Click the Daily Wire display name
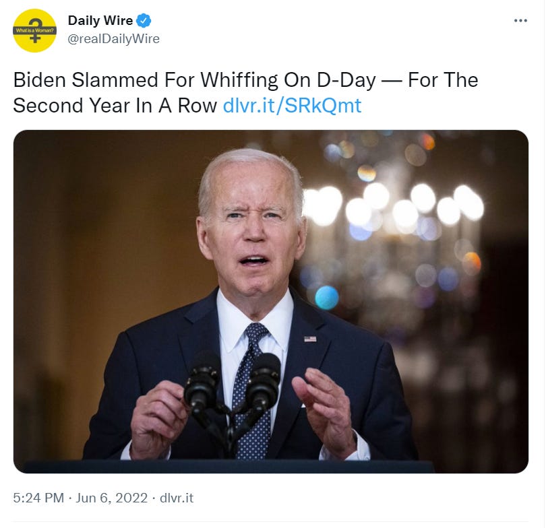 click(100, 20)
